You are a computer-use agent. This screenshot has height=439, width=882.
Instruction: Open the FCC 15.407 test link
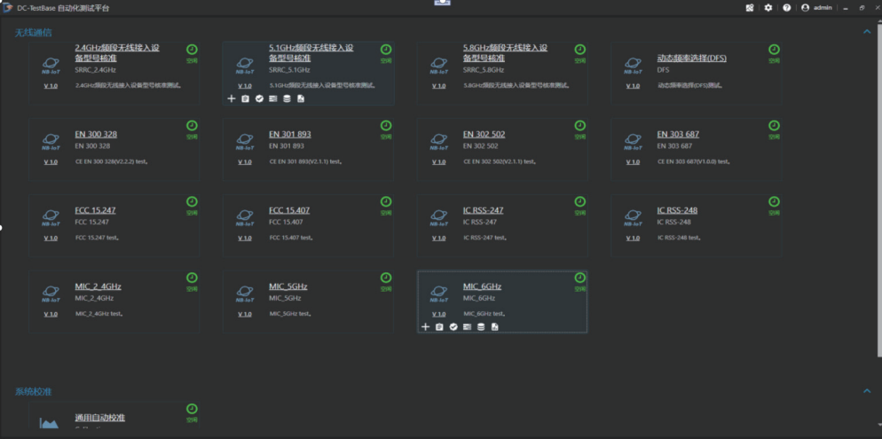[x=289, y=211]
